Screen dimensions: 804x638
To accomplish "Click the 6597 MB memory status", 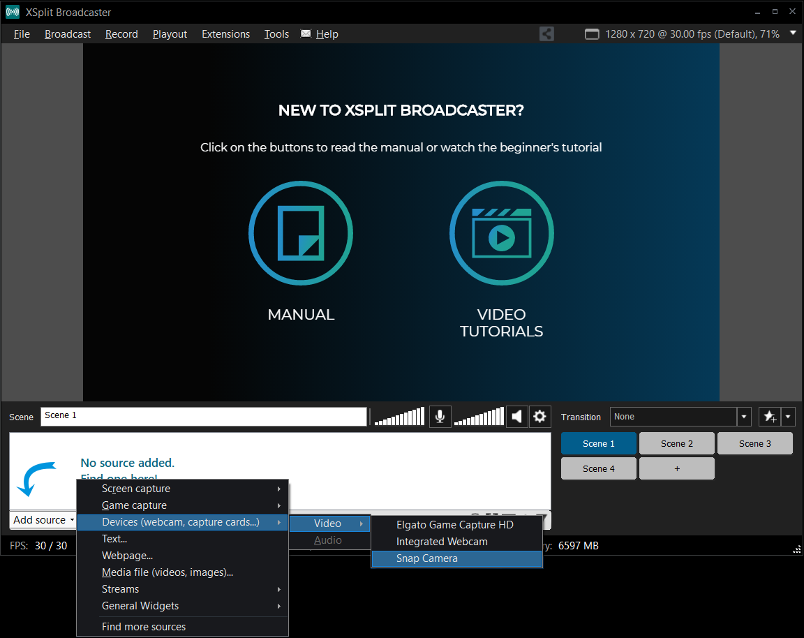I will click(x=579, y=546).
